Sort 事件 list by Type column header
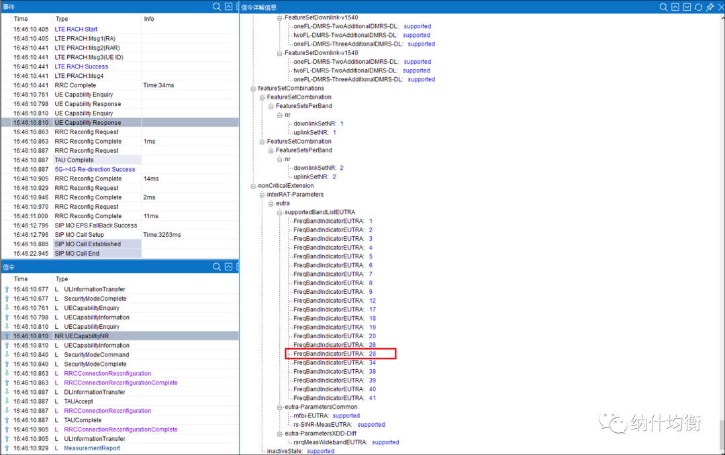Screen dimensions: 725x455 [62, 19]
